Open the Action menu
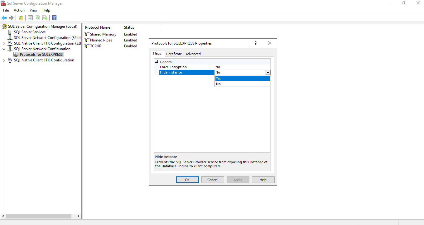Image resolution: width=424 pixels, height=225 pixels. (x=19, y=10)
